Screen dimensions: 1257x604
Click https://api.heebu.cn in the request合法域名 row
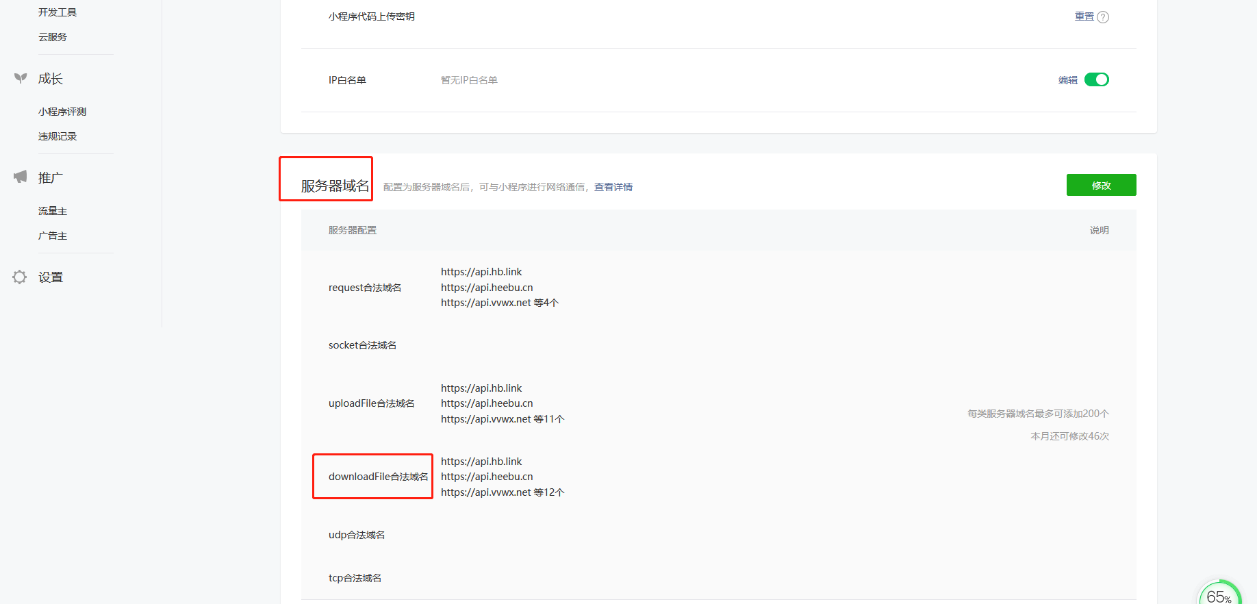pos(487,288)
